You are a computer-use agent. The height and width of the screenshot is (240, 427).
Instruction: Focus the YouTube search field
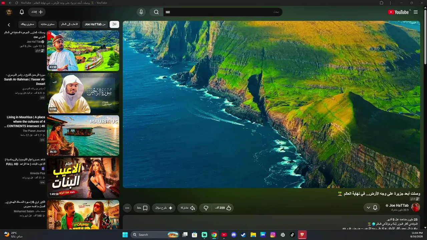point(223,12)
